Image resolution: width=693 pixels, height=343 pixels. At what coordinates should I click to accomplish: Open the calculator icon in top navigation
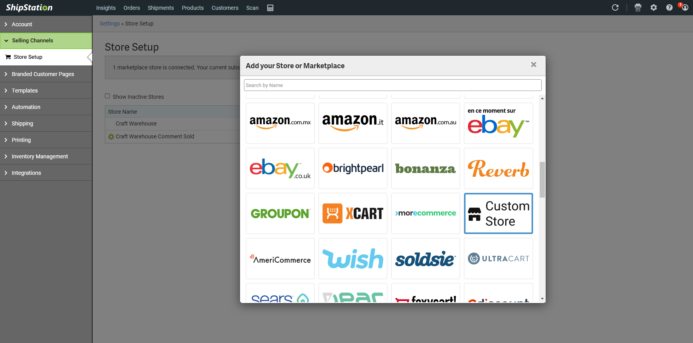tap(270, 8)
